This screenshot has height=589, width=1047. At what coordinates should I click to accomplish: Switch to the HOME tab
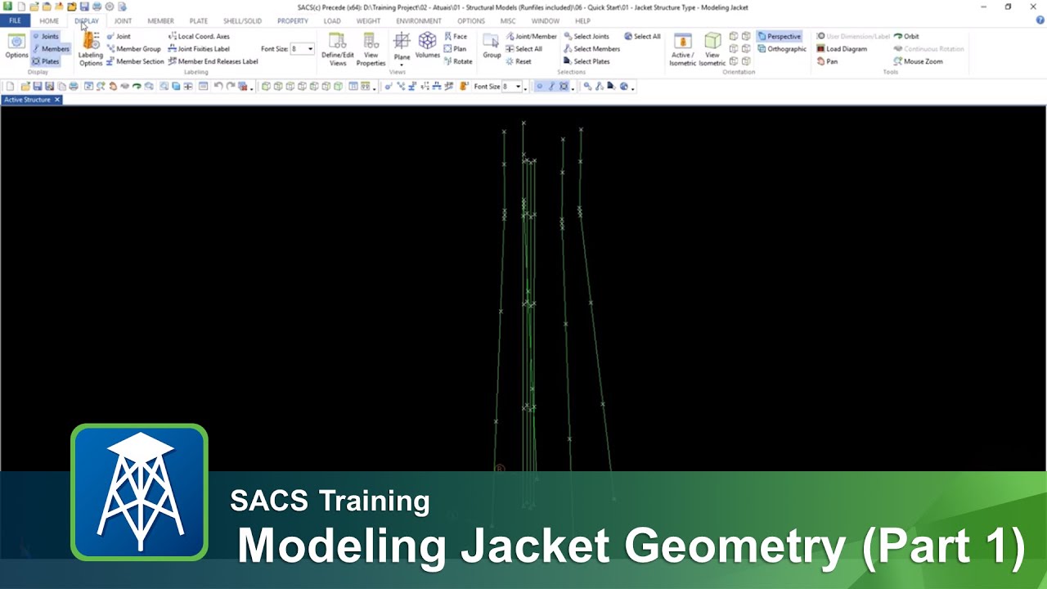(49, 20)
